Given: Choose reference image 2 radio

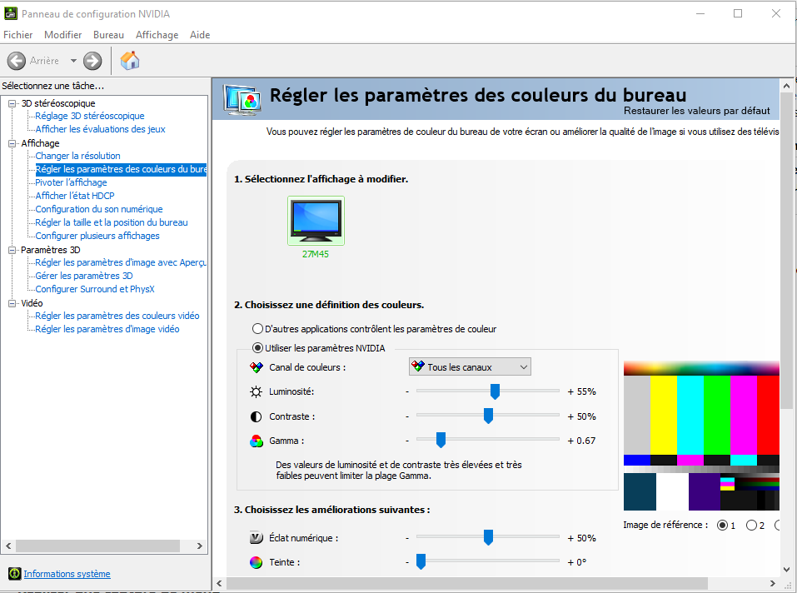Looking at the screenshot, I should (751, 526).
